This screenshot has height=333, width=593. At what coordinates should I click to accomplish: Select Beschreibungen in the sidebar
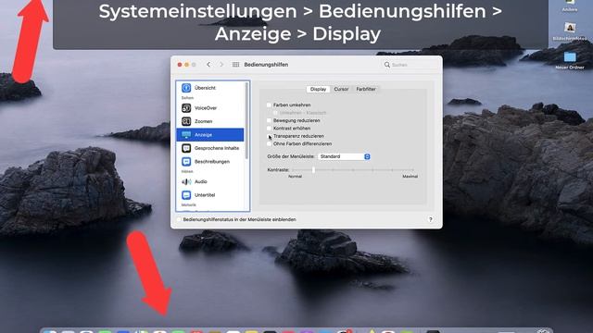coord(210,162)
